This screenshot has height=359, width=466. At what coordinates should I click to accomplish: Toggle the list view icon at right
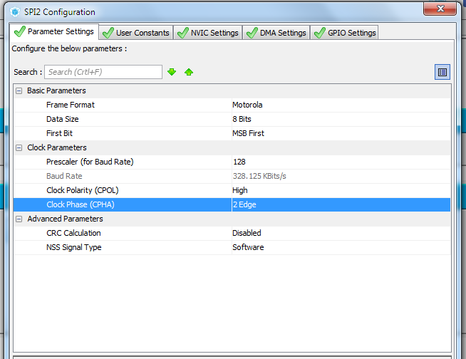[x=442, y=72]
